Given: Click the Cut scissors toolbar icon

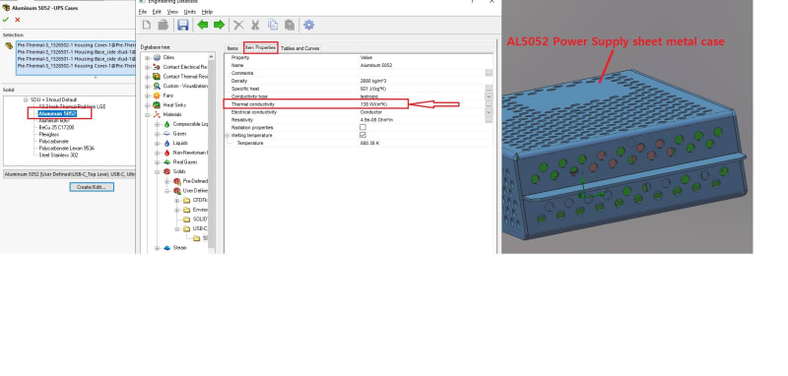Looking at the screenshot, I should click(255, 26).
